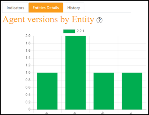Click the 0.8 y-axis label

[x=28, y=80]
